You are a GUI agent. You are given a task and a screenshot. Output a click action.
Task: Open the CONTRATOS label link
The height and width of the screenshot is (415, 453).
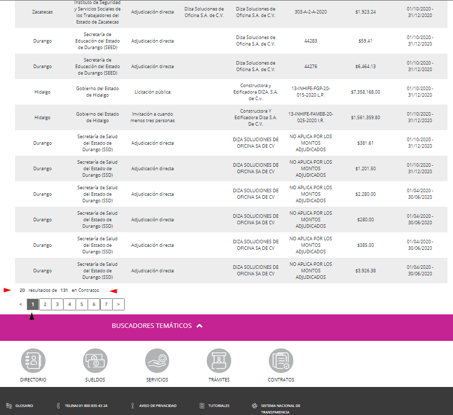point(281,379)
